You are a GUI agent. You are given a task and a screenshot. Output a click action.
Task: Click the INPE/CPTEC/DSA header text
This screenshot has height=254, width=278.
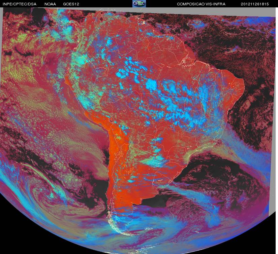point(20,4)
